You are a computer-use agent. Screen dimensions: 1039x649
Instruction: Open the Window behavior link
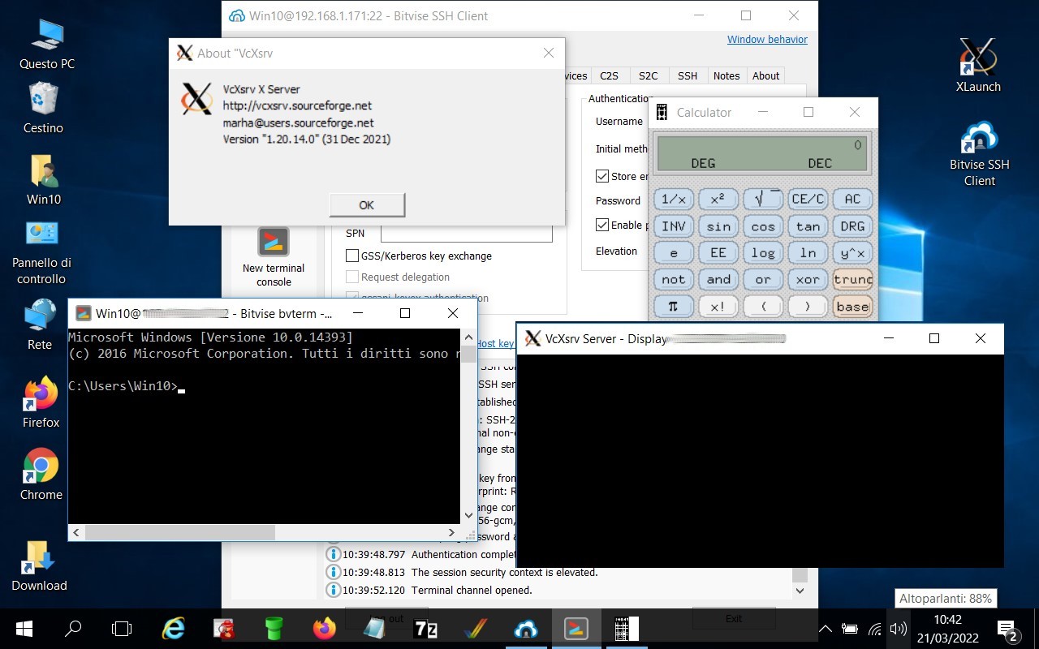click(x=767, y=39)
